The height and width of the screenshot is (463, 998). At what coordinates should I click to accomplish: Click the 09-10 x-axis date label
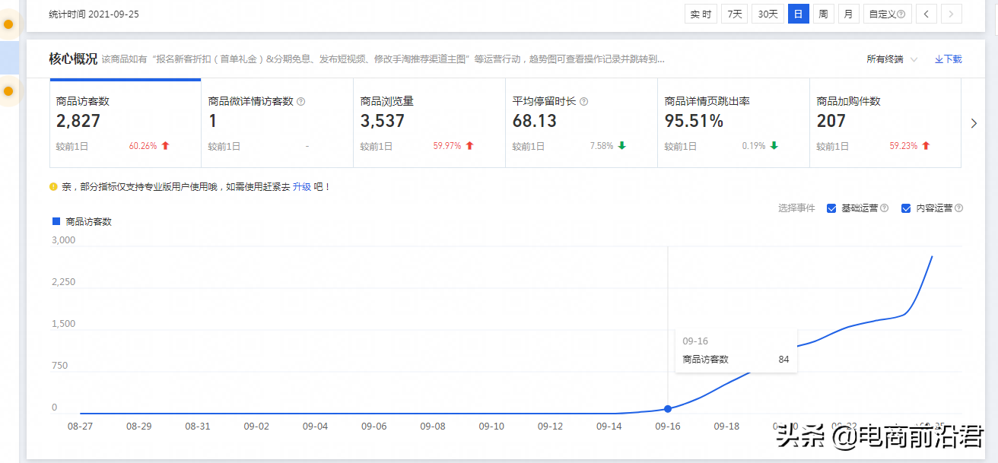click(x=491, y=427)
